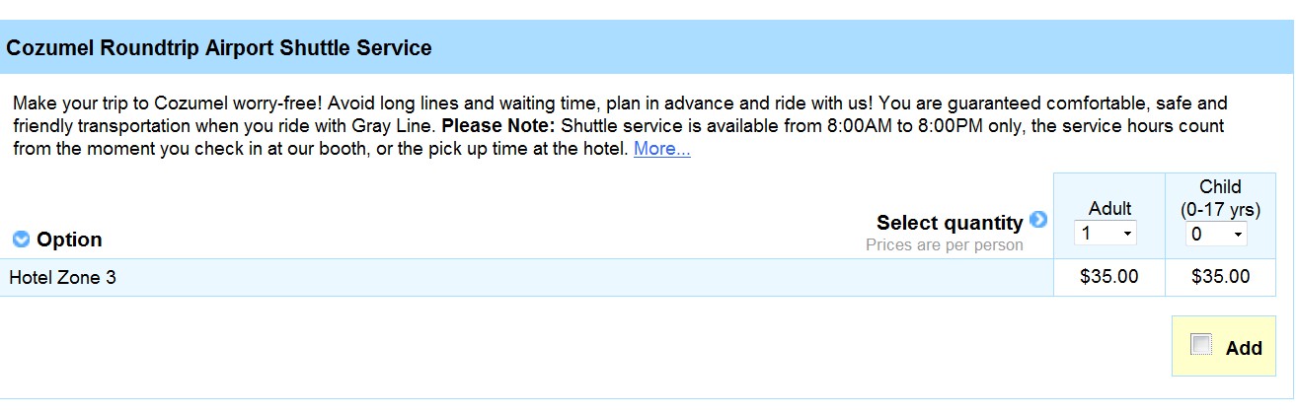Click the yellow Add box background
Screen dimensions: 1297x413
pos(1224,346)
